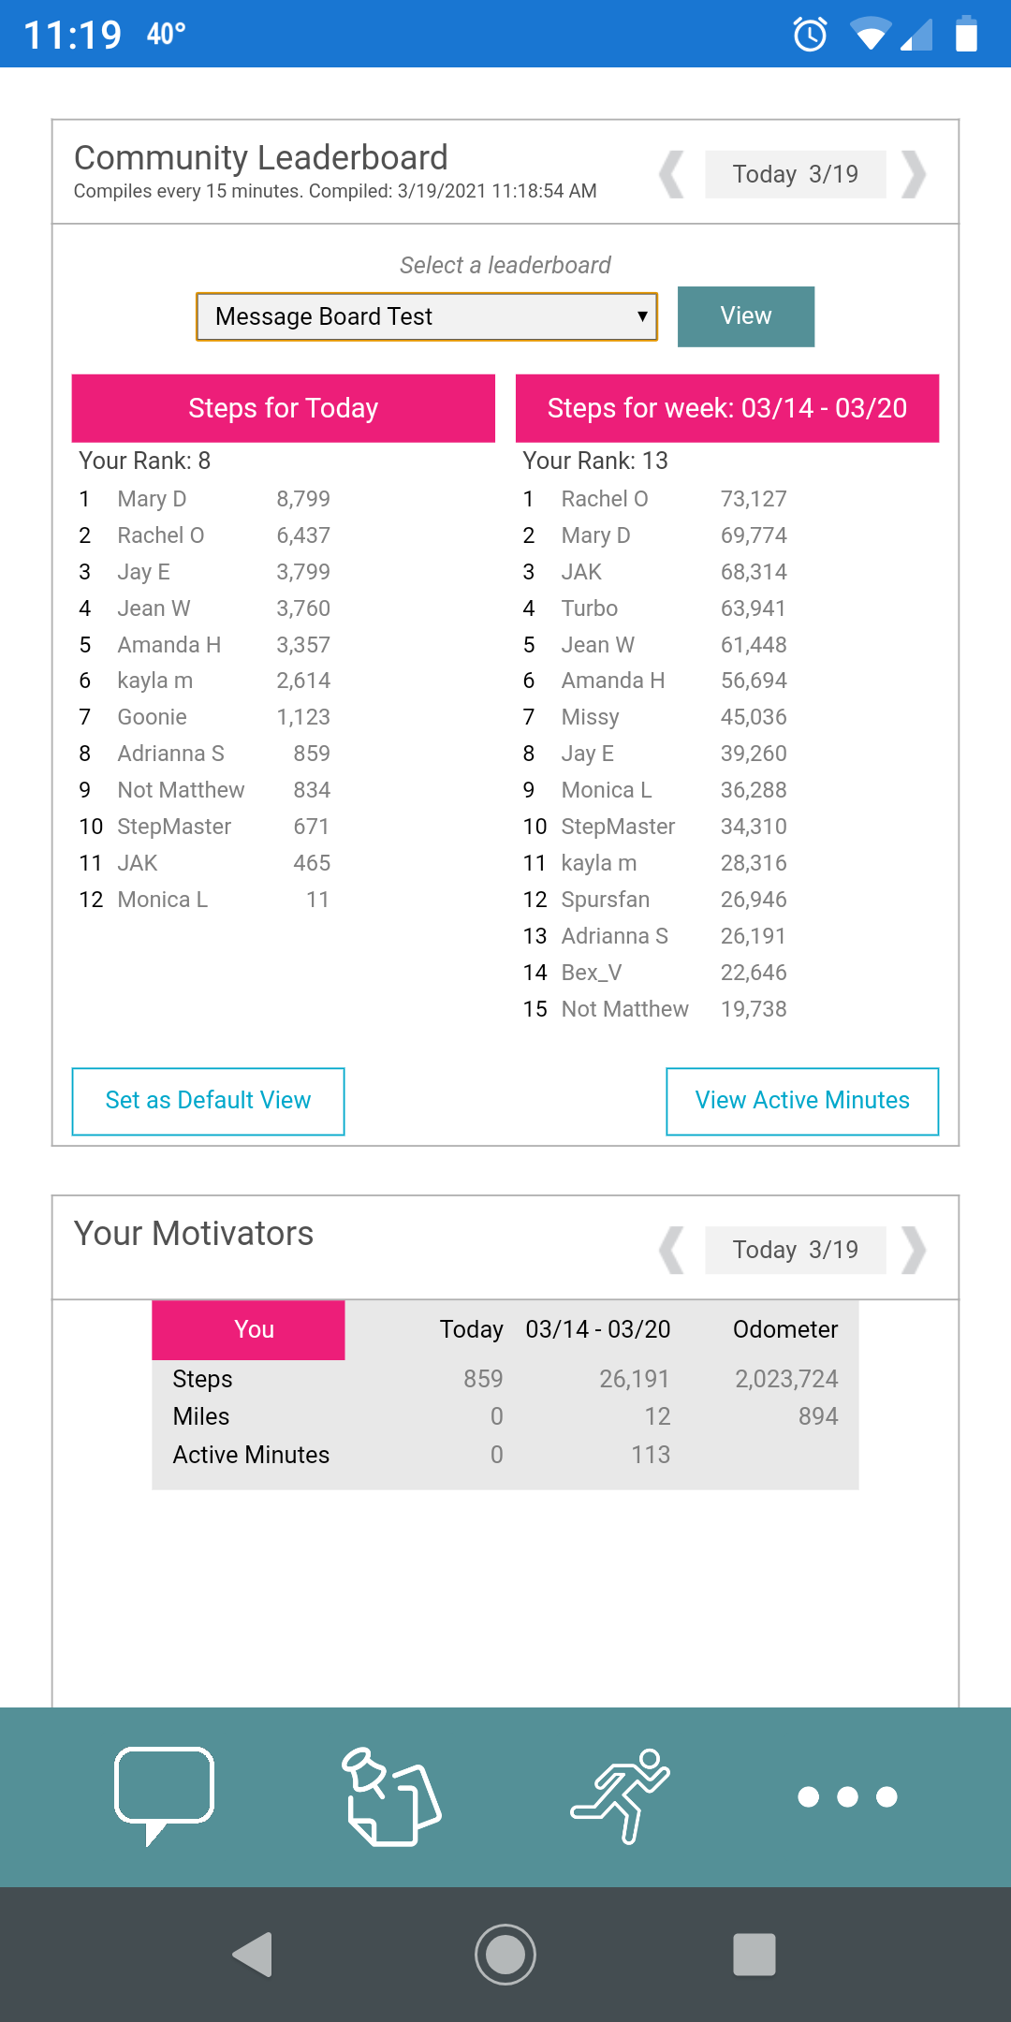The width and height of the screenshot is (1011, 2022).
Task: Switch to View Active Minutes
Action: click(x=802, y=1101)
